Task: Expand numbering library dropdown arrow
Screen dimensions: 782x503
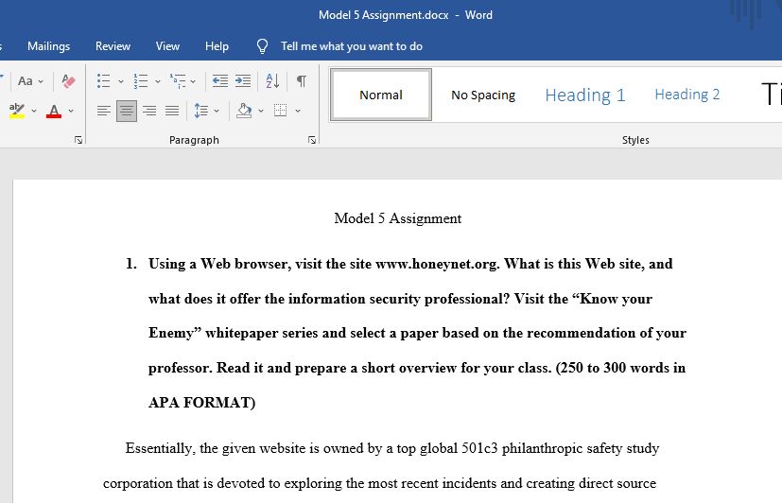Action: coord(158,81)
